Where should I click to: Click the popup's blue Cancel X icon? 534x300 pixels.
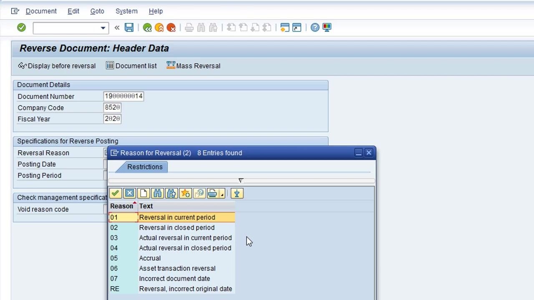[129, 193]
